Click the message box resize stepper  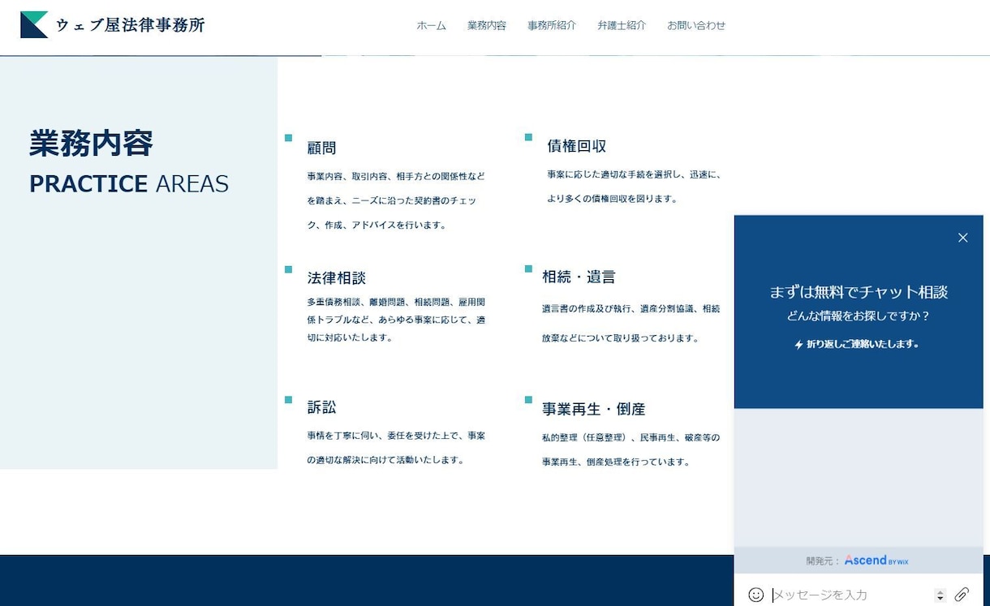[940, 595]
